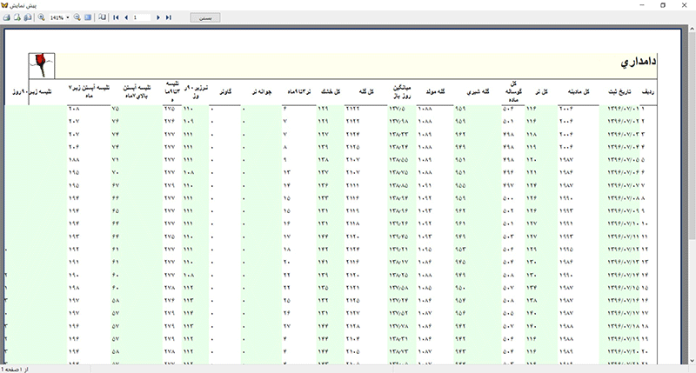Zoom in with the plus magnifier
This screenshot has width=696, height=373.
(41, 17)
